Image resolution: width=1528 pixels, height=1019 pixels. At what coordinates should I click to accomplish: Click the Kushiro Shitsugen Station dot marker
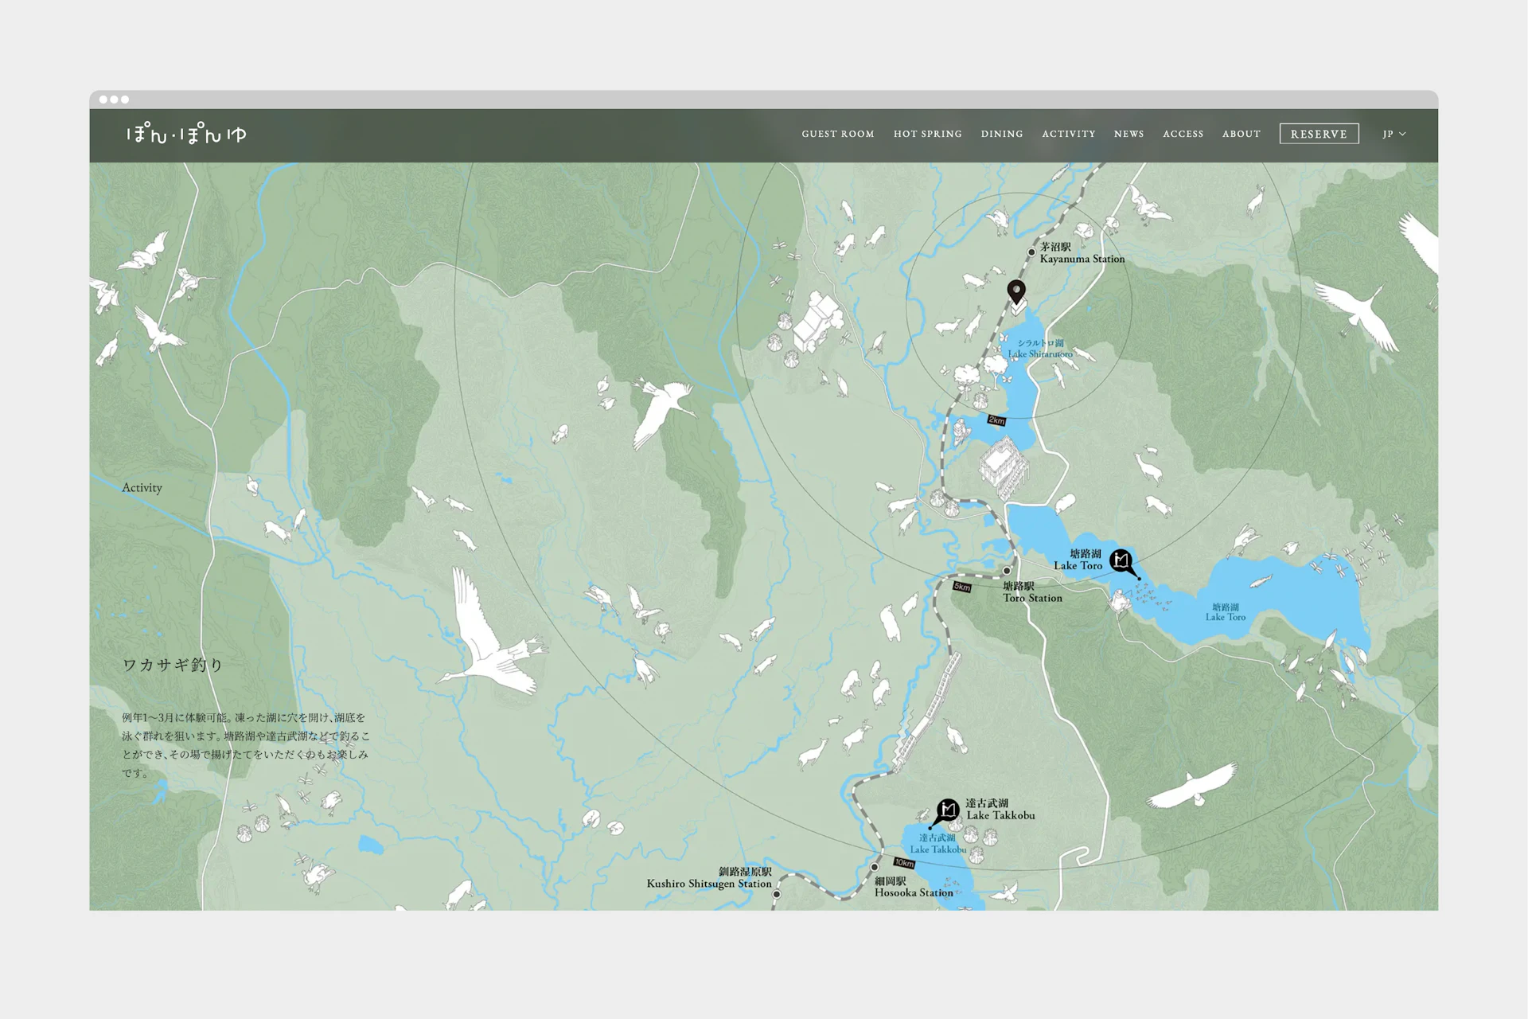(777, 894)
